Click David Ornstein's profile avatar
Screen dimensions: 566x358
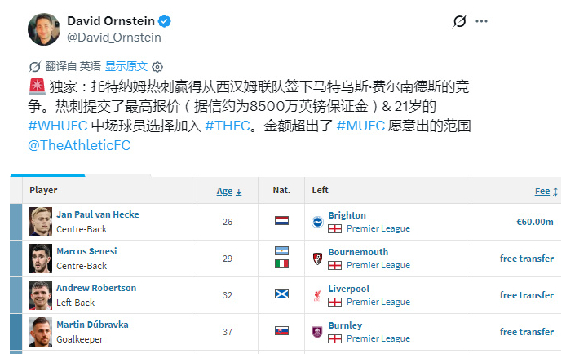44,29
